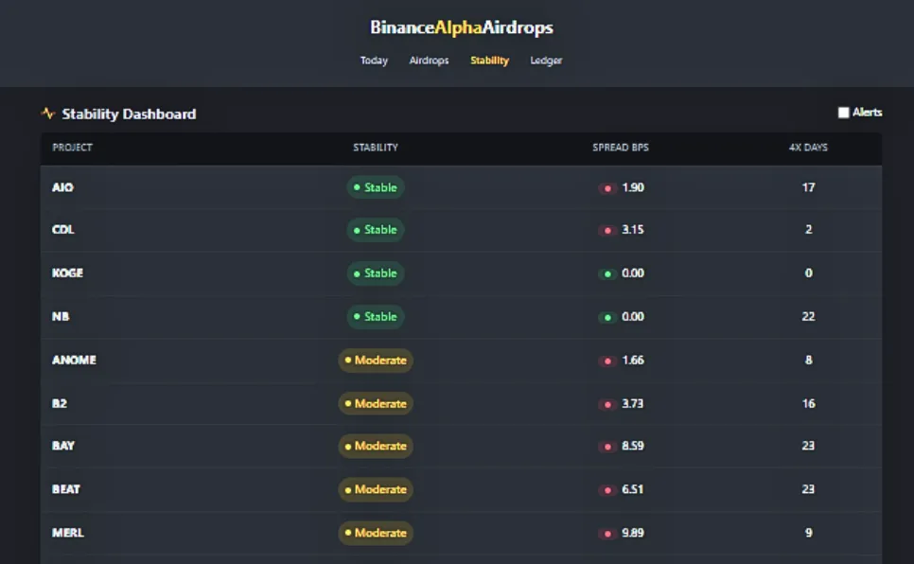Sort by the 4X Days column header
Screen dimensions: 914x564
[808, 148]
